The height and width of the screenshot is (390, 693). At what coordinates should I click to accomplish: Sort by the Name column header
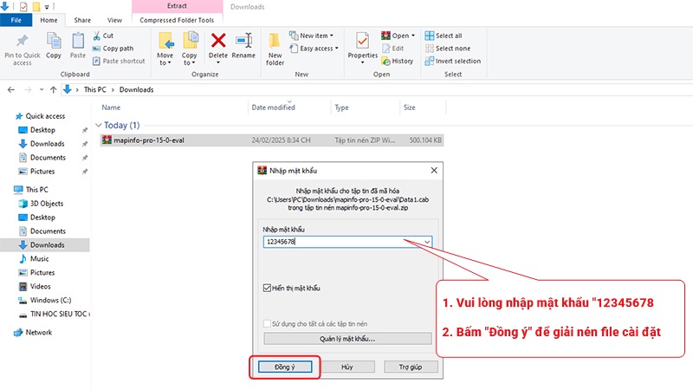pos(111,107)
